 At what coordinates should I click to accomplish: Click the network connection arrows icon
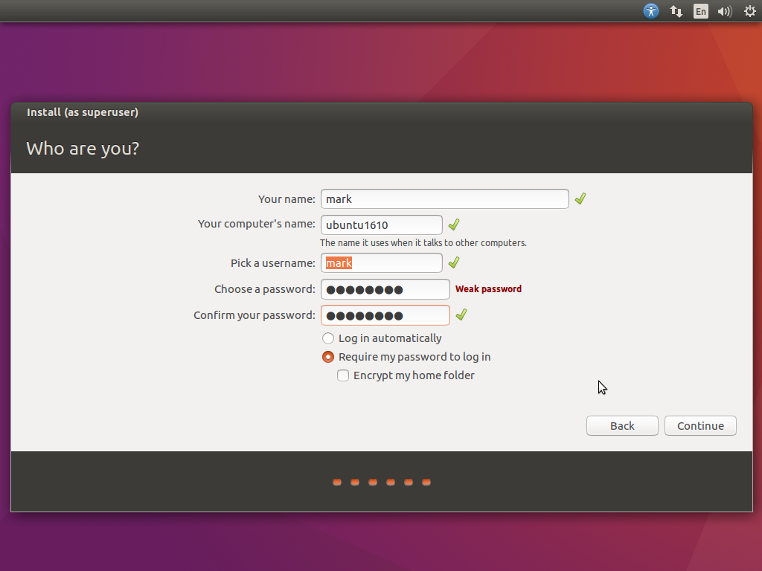tap(676, 11)
